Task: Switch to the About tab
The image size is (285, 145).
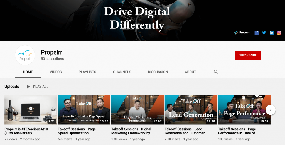Action: coord(190,72)
